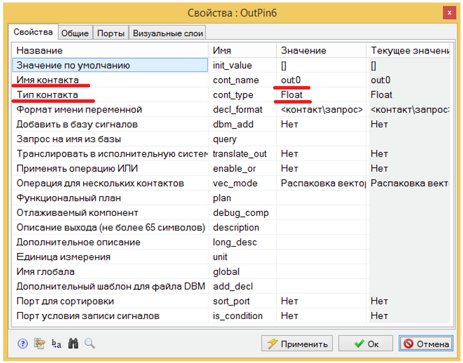The height and width of the screenshot is (363, 463).
Task: Select the 'Функциональный план' row name
Action: [110, 198]
